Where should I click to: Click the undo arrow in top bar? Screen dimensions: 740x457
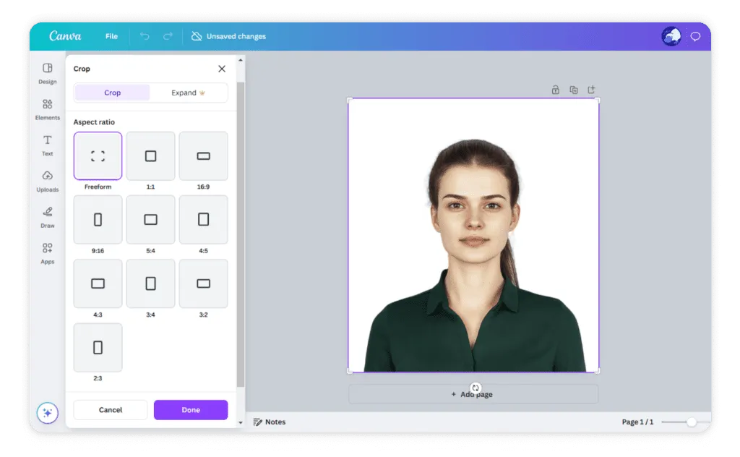tap(145, 36)
